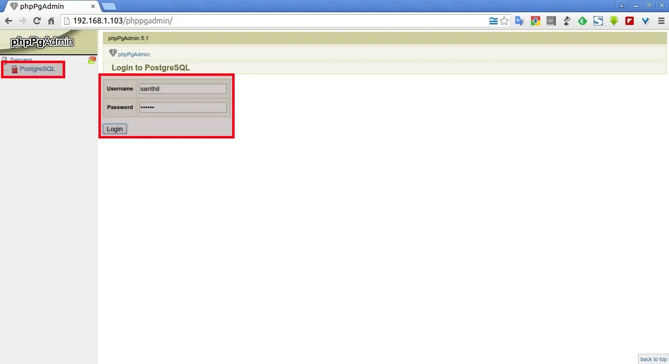The height and width of the screenshot is (364, 669).
Task: Click the blue diamond extension icon
Action: click(645, 21)
